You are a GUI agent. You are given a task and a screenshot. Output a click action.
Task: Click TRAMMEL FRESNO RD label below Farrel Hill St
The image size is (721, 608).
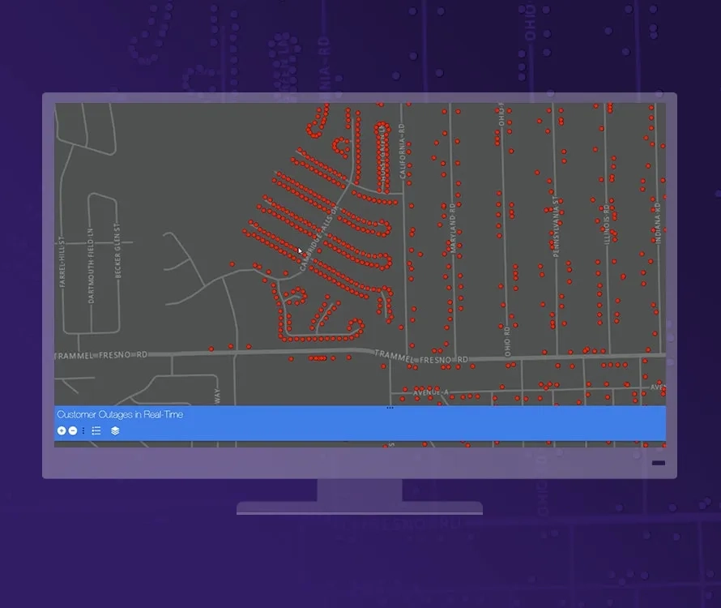point(101,355)
